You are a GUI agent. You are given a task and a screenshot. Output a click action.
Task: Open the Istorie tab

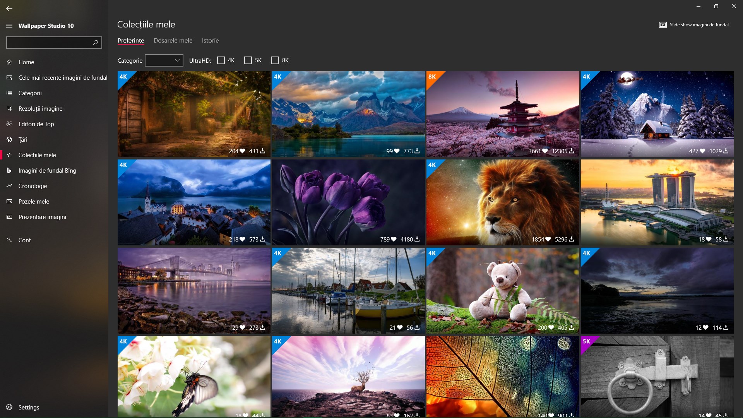click(x=210, y=40)
